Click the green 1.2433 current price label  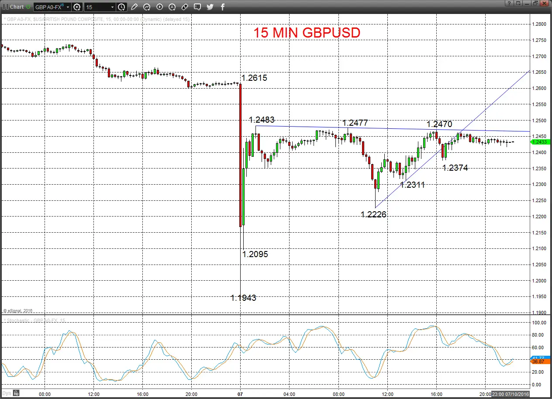[x=541, y=142]
